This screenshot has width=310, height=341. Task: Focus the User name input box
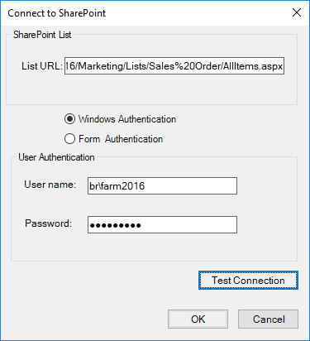tap(162, 185)
